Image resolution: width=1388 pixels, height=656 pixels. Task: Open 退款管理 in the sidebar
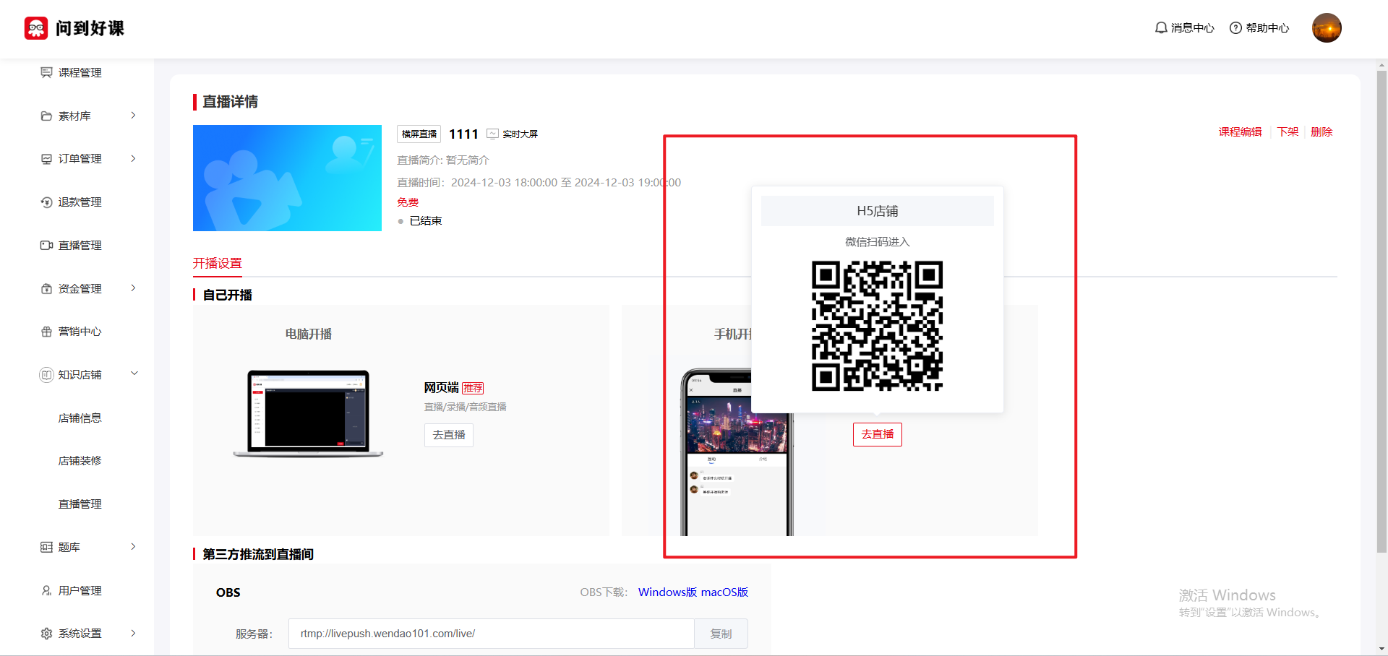pos(80,202)
